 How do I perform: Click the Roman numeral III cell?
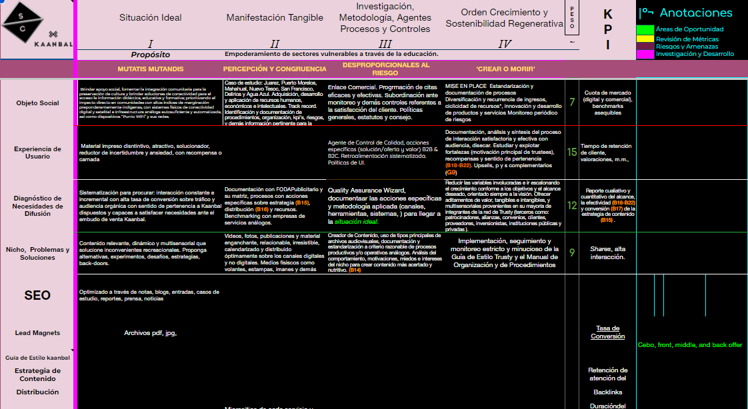[385, 44]
